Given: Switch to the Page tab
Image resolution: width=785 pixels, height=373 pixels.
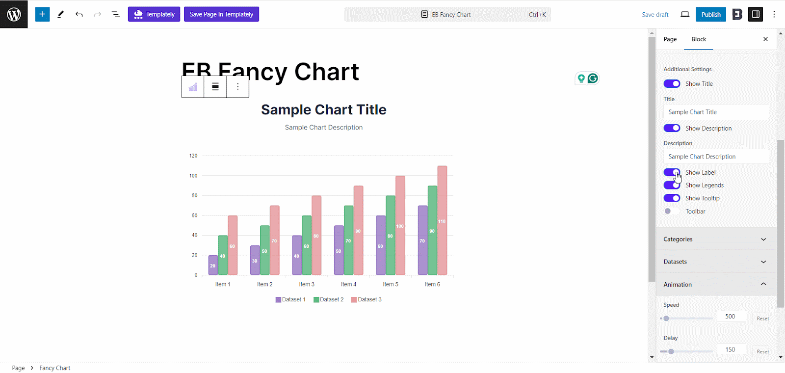Looking at the screenshot, I should [x=669, y=39].
